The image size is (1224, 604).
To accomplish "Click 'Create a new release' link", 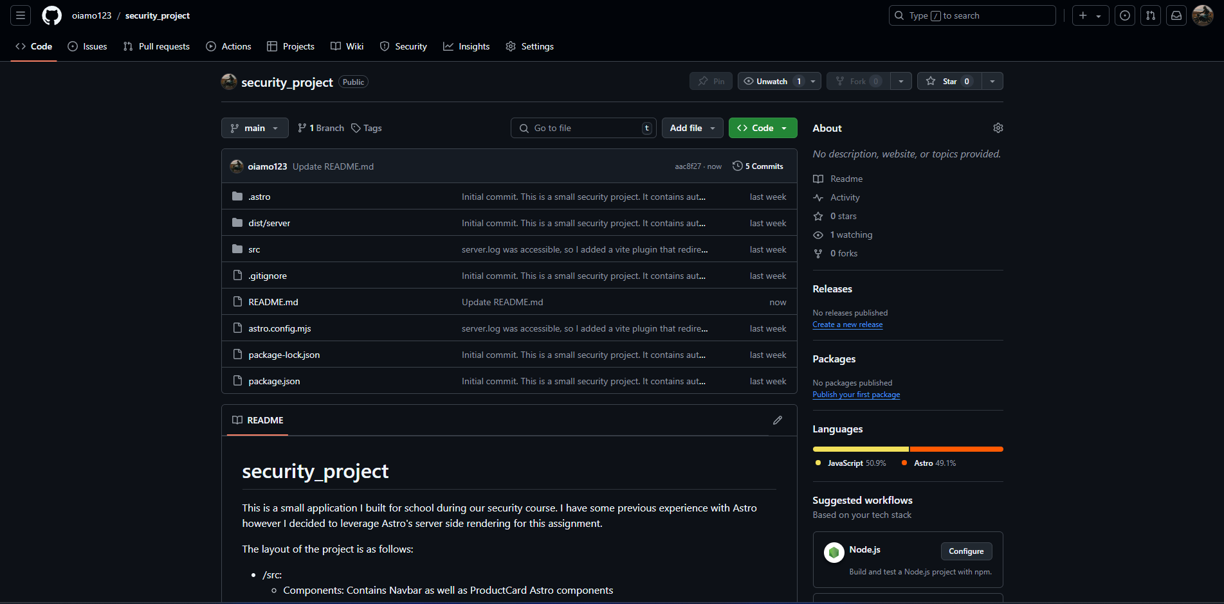I will click(x=847, y=324).
